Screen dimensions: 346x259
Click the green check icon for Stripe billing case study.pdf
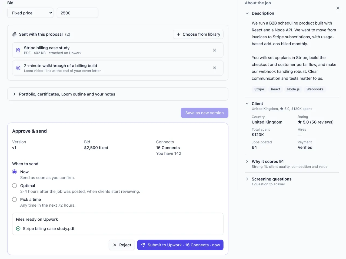pos(18,229)
